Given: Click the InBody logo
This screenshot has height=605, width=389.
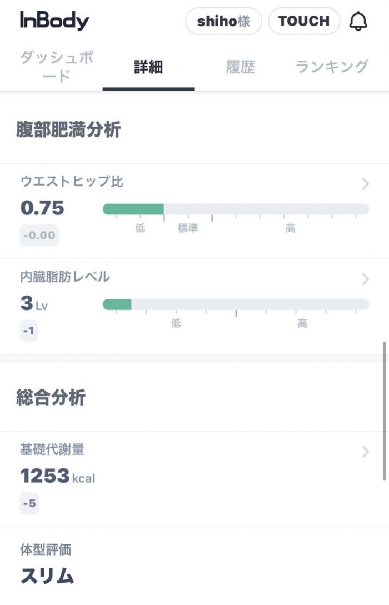Looking at the screenshot, I should [54, 21].
